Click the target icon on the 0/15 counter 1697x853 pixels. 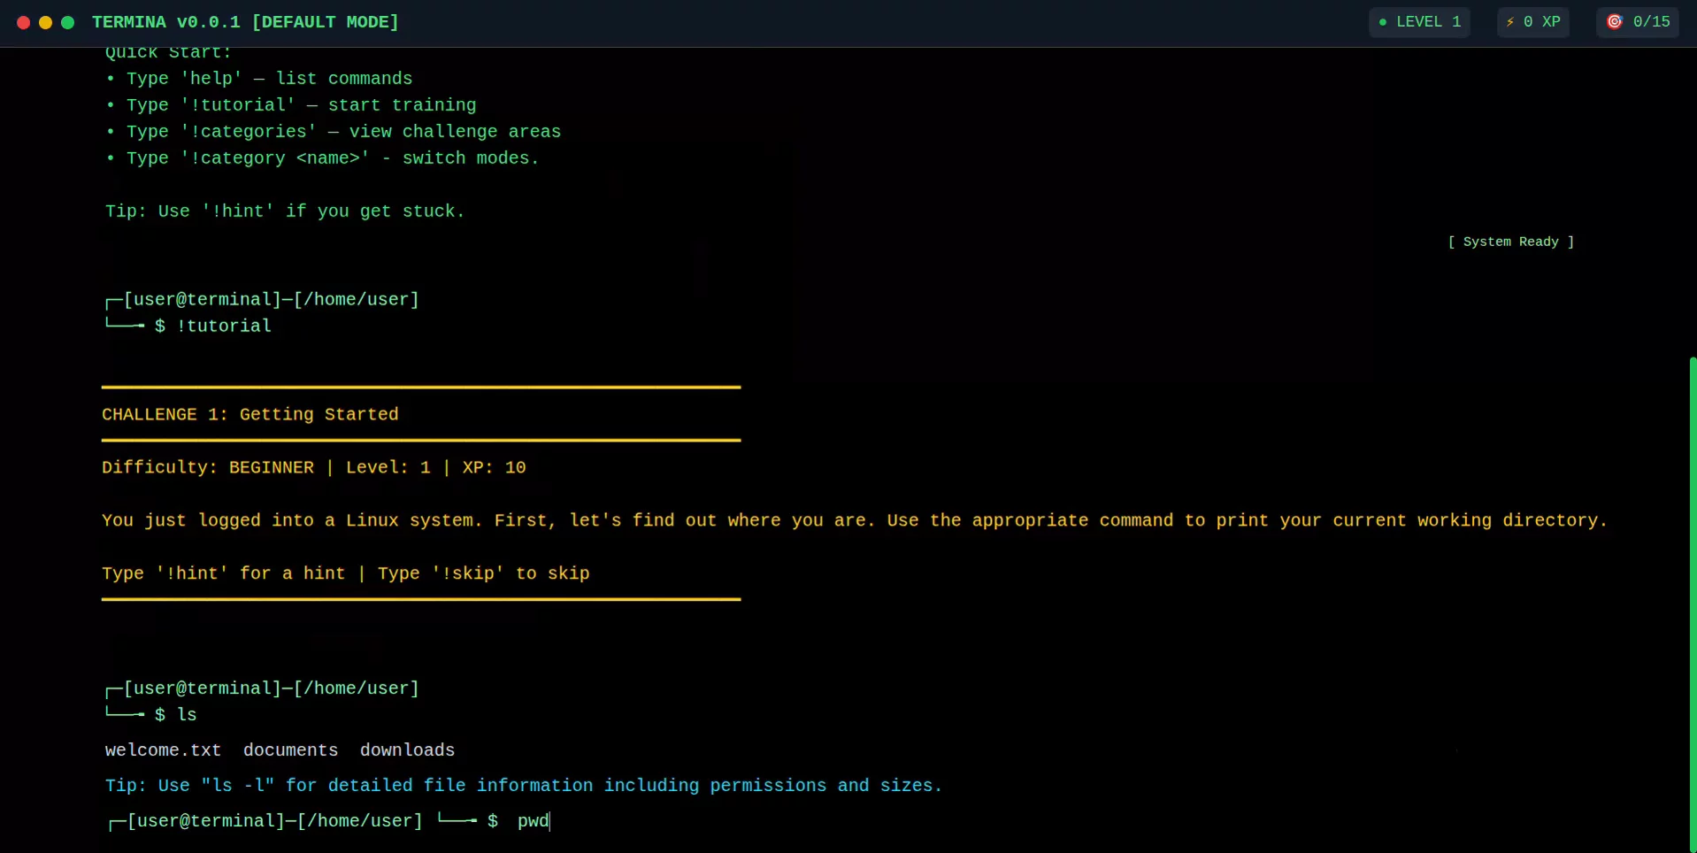1614,22
